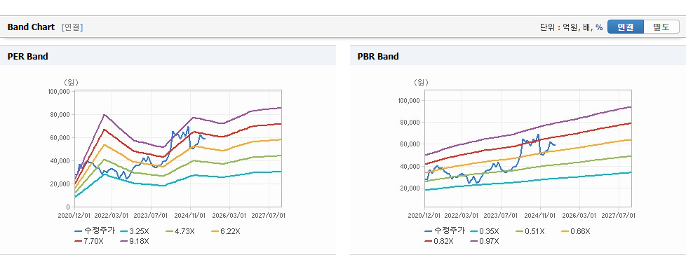
Task: Click the 2022/03/01 label on PER chart
Action: (112, 215)
